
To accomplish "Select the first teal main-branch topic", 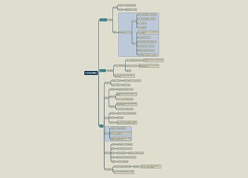I will [x=103, y=20].
